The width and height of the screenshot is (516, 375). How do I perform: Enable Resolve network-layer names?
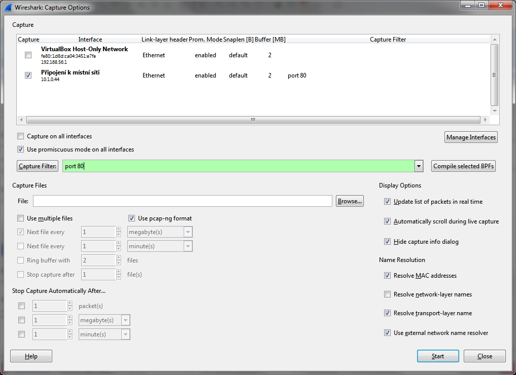tap(387, 294)
